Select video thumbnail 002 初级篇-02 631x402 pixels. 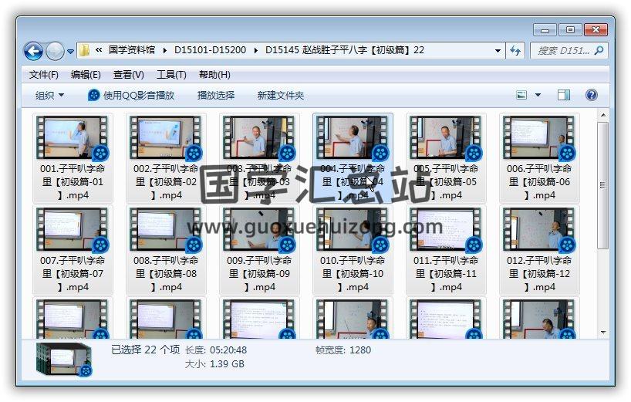(166, 138)
